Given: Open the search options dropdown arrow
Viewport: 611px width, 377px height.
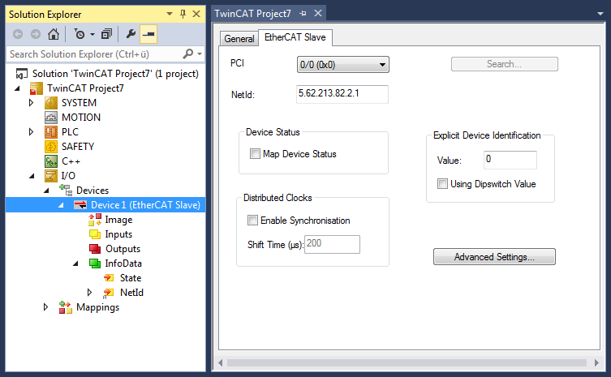Looking at the screenshot, I should click(x=200, y=54).
